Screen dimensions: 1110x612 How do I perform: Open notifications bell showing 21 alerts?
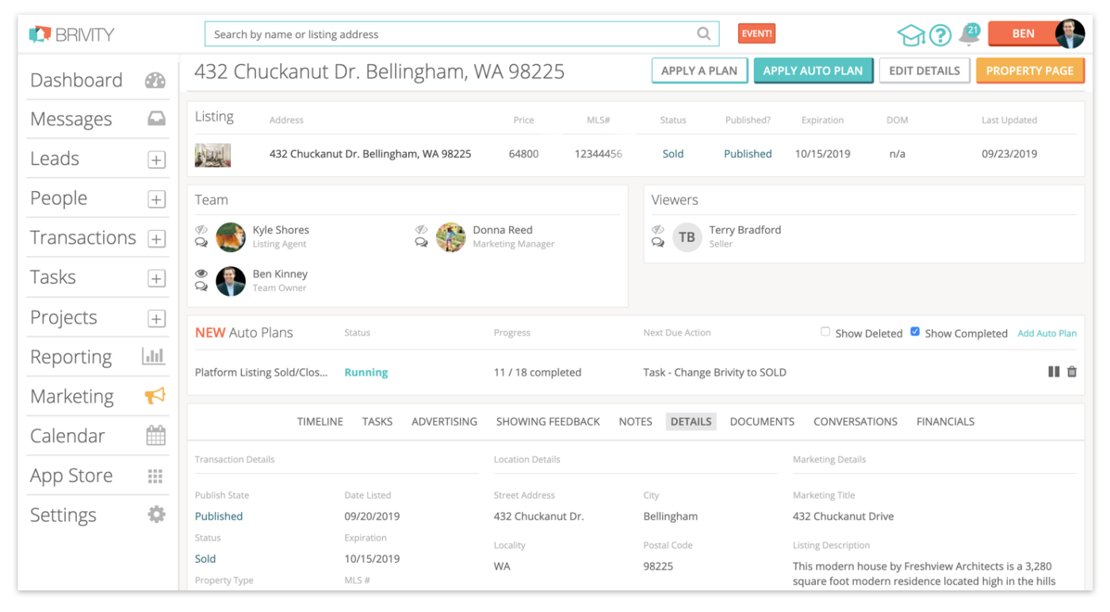[967, 36]
